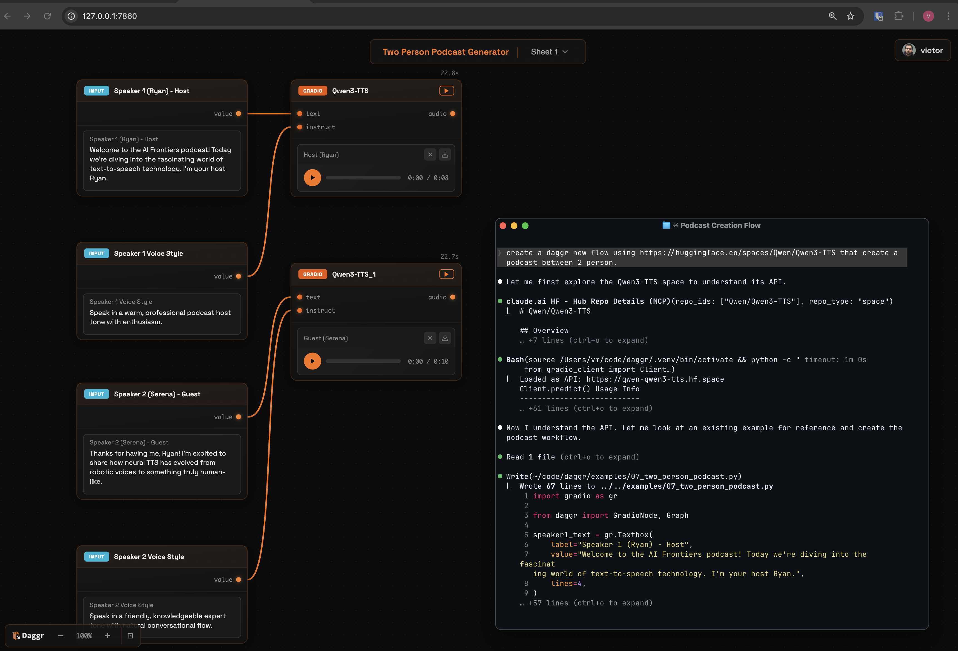The width and height of the screenshot is (958, 651).
Task: Minimize the Podcast Creation Flow terminal window
Action: pos(514,225)
